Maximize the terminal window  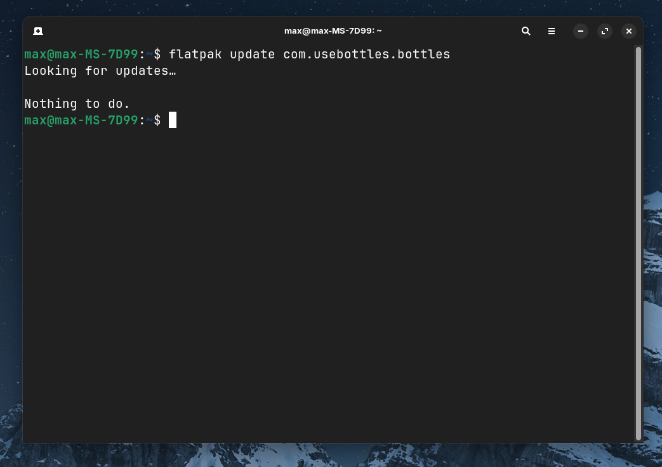pos(605,31)
